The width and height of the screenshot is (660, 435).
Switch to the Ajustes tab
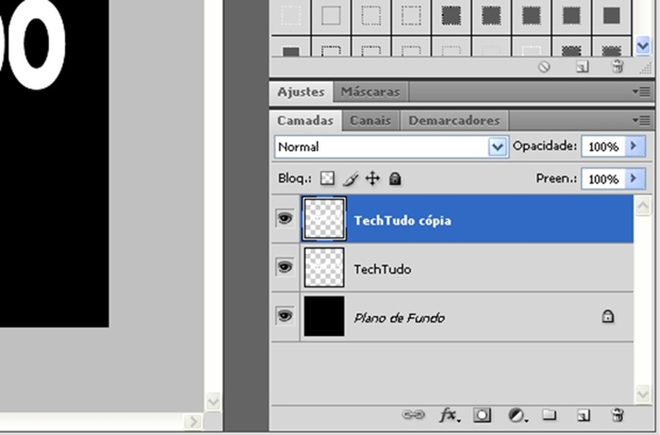coord(301,92)
